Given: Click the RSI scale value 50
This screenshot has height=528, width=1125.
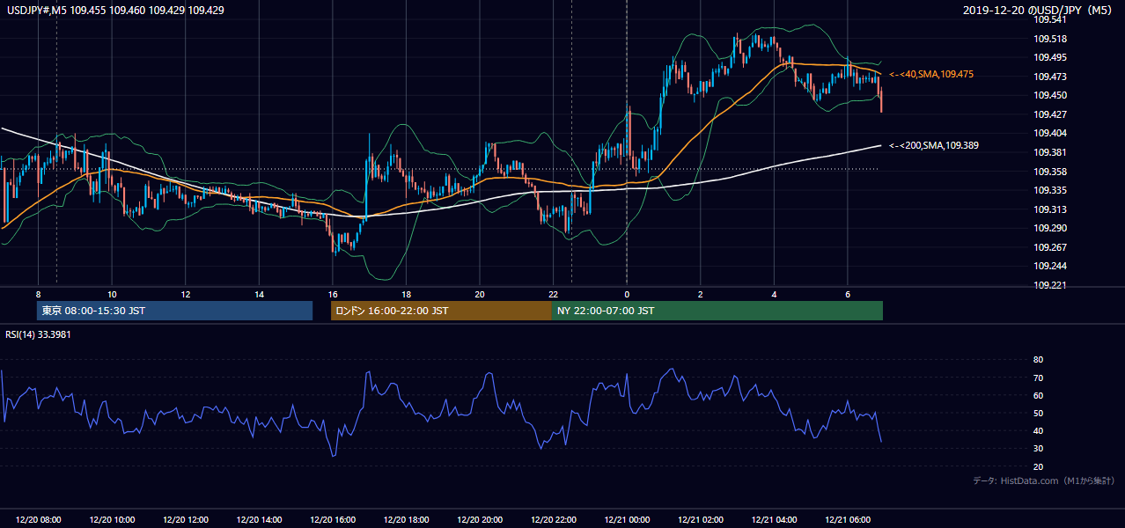Looking at the screenshot, I should (1038, 413).
